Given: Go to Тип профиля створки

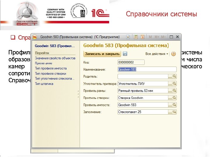Looking at the screenshot, I should click(x=50, y=74).
